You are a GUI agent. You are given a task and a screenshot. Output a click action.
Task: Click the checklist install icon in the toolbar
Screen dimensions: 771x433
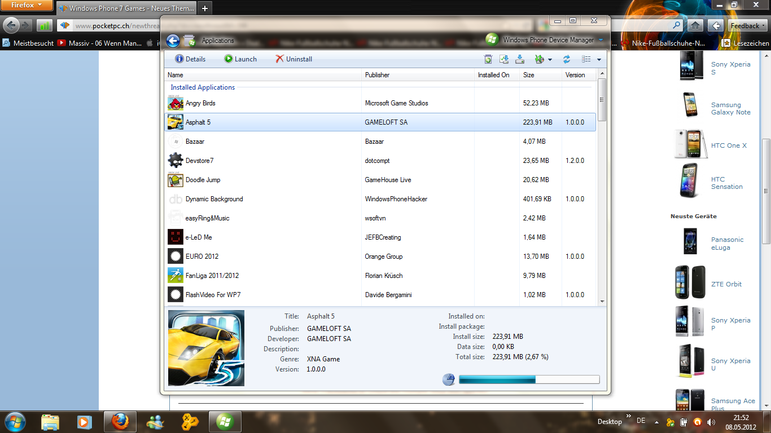pos(504,59)
